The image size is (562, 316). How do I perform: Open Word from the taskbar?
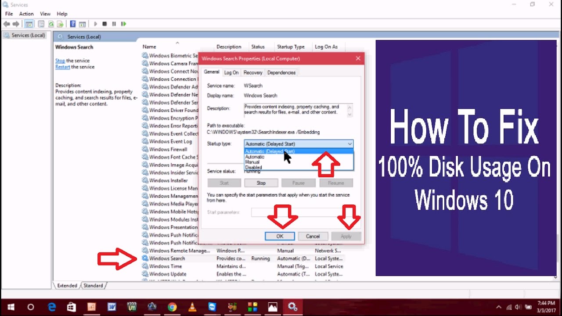[x=112, y=307]
